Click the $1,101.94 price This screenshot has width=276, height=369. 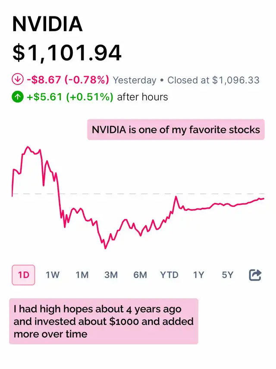[x=67, y=53]
